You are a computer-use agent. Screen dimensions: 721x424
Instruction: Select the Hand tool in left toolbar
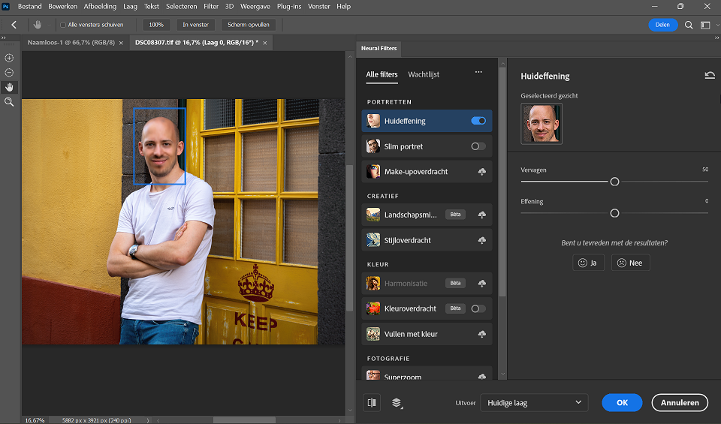9,87
